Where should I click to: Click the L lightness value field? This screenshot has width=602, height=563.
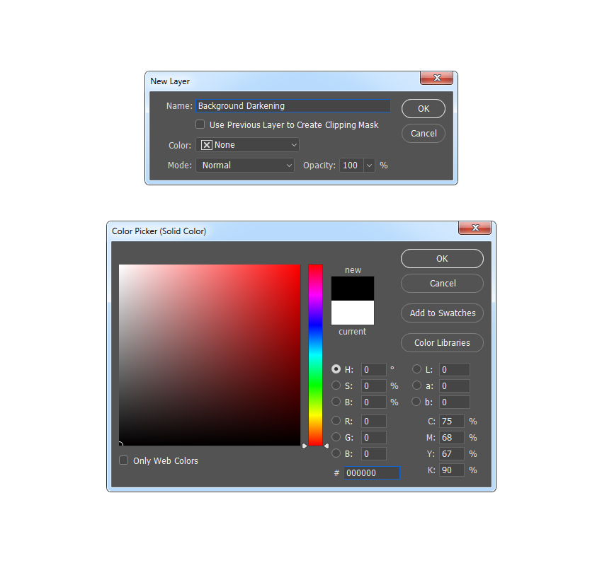click(x=455, y=369)
